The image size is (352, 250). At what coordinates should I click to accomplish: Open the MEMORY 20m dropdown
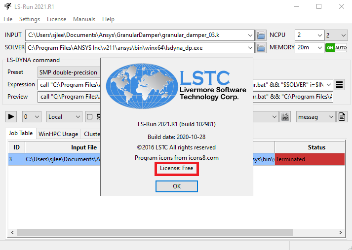click(320, 47)
